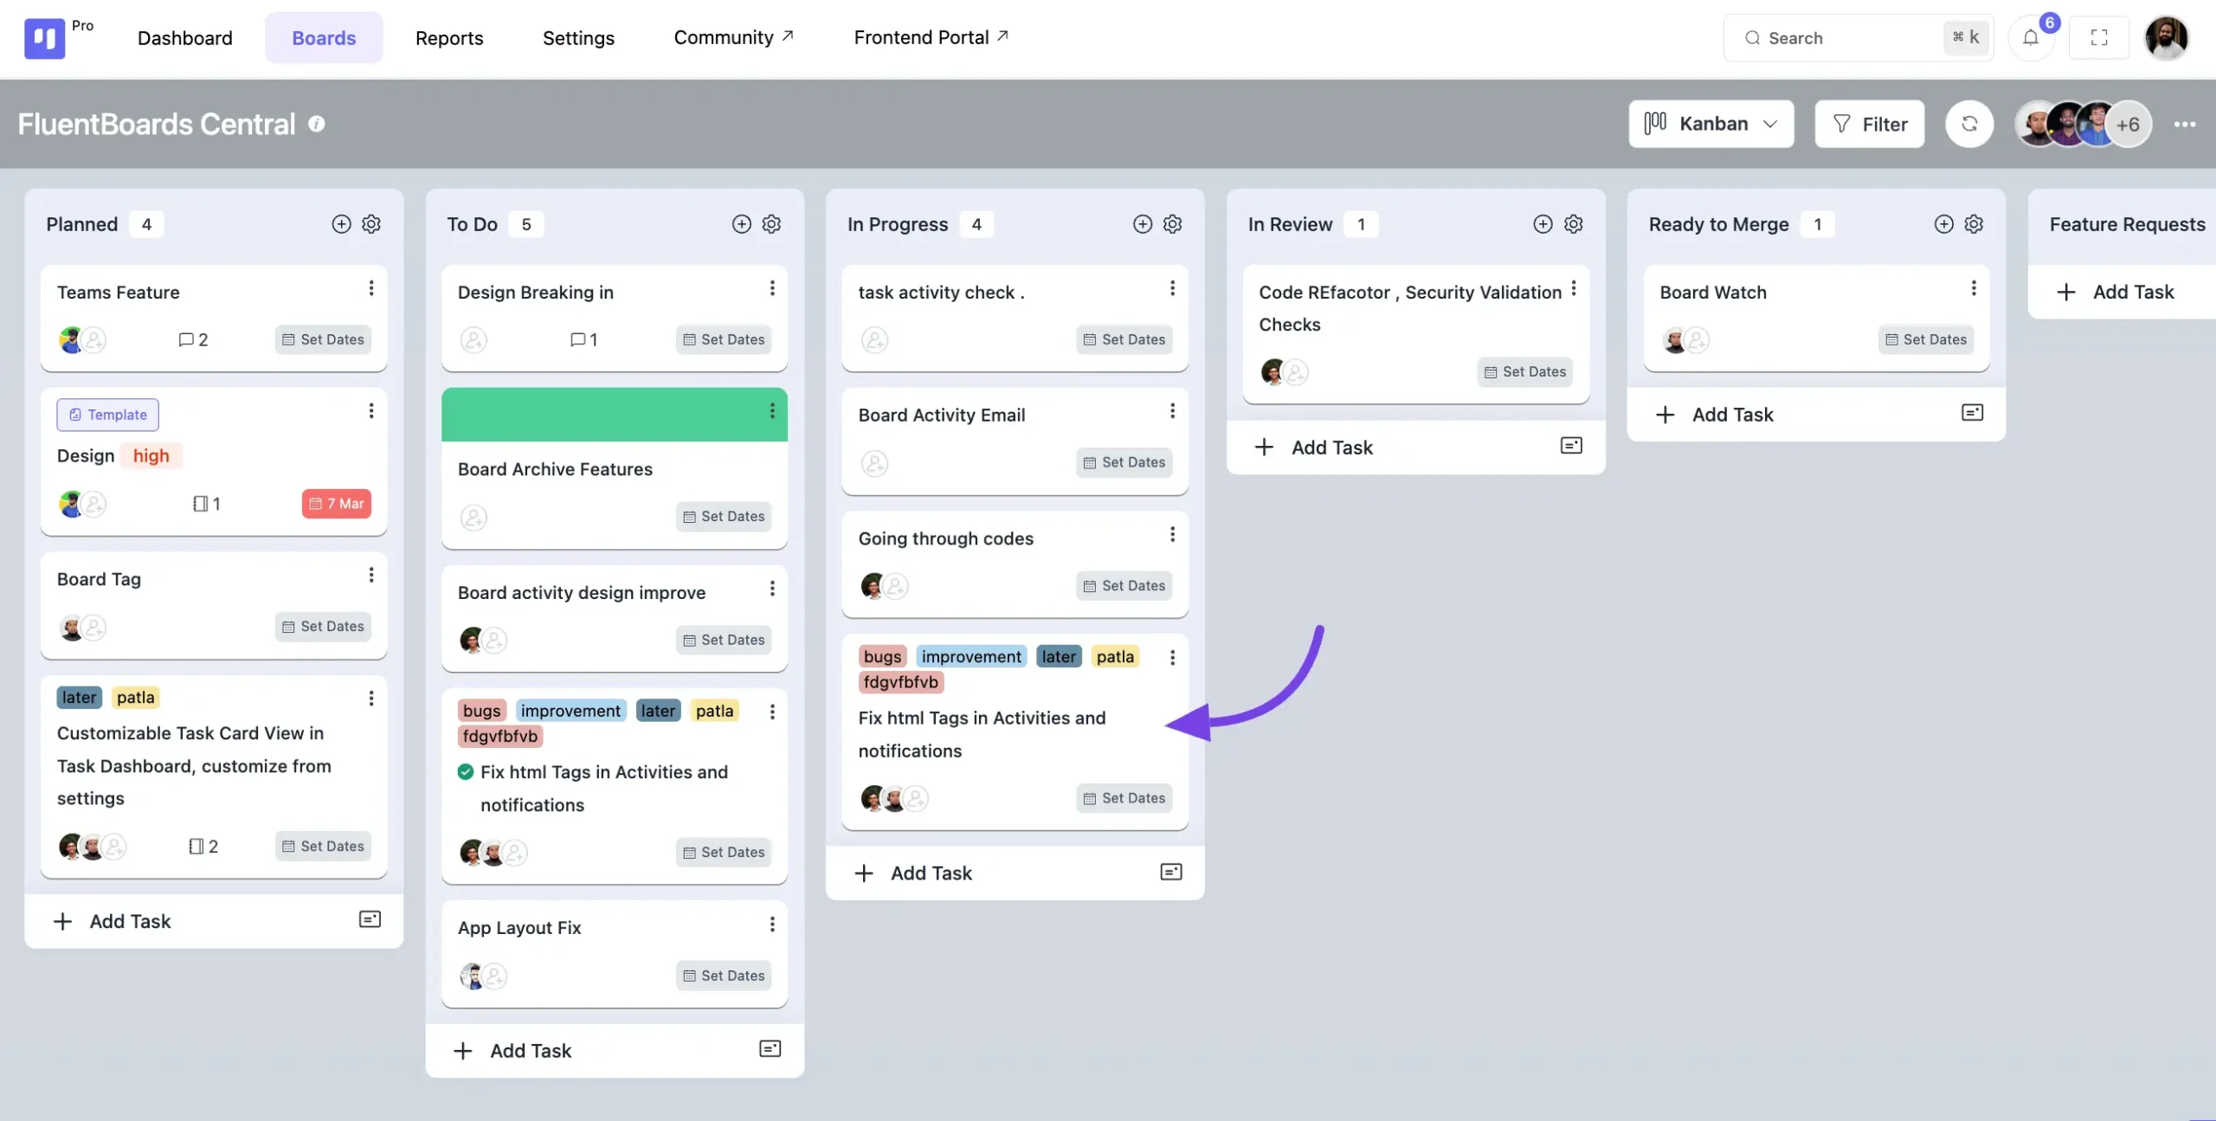This screenshot has width=2216, height=1121.
Task: Click Add Task in Feature Requests column
Action: click(x=2116, y=292)
